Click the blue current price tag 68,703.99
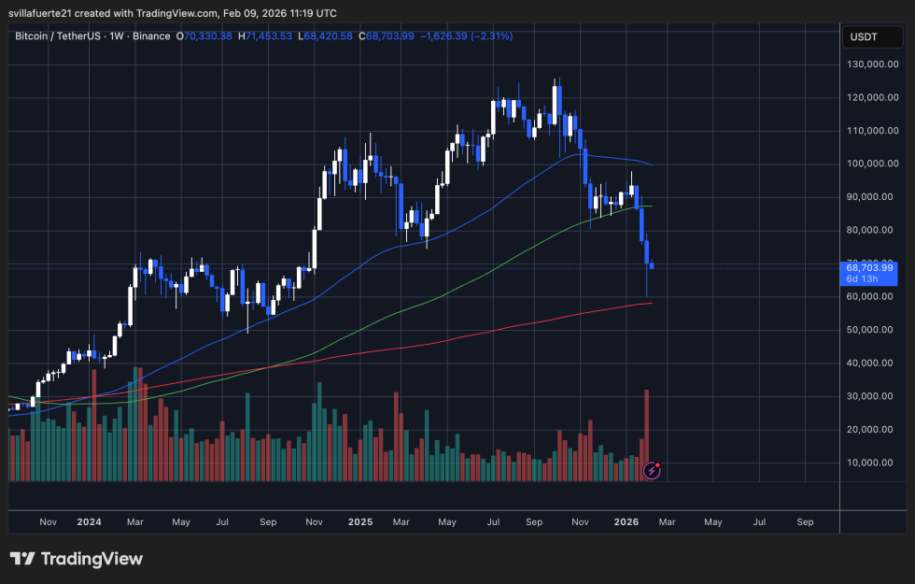Viewport: 915px width, 584px height. (x=869, y=270)
